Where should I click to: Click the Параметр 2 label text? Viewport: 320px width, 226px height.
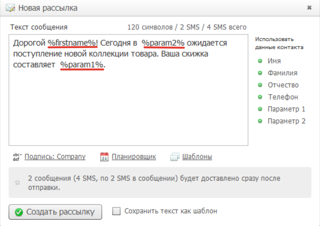tap(286, 121)
